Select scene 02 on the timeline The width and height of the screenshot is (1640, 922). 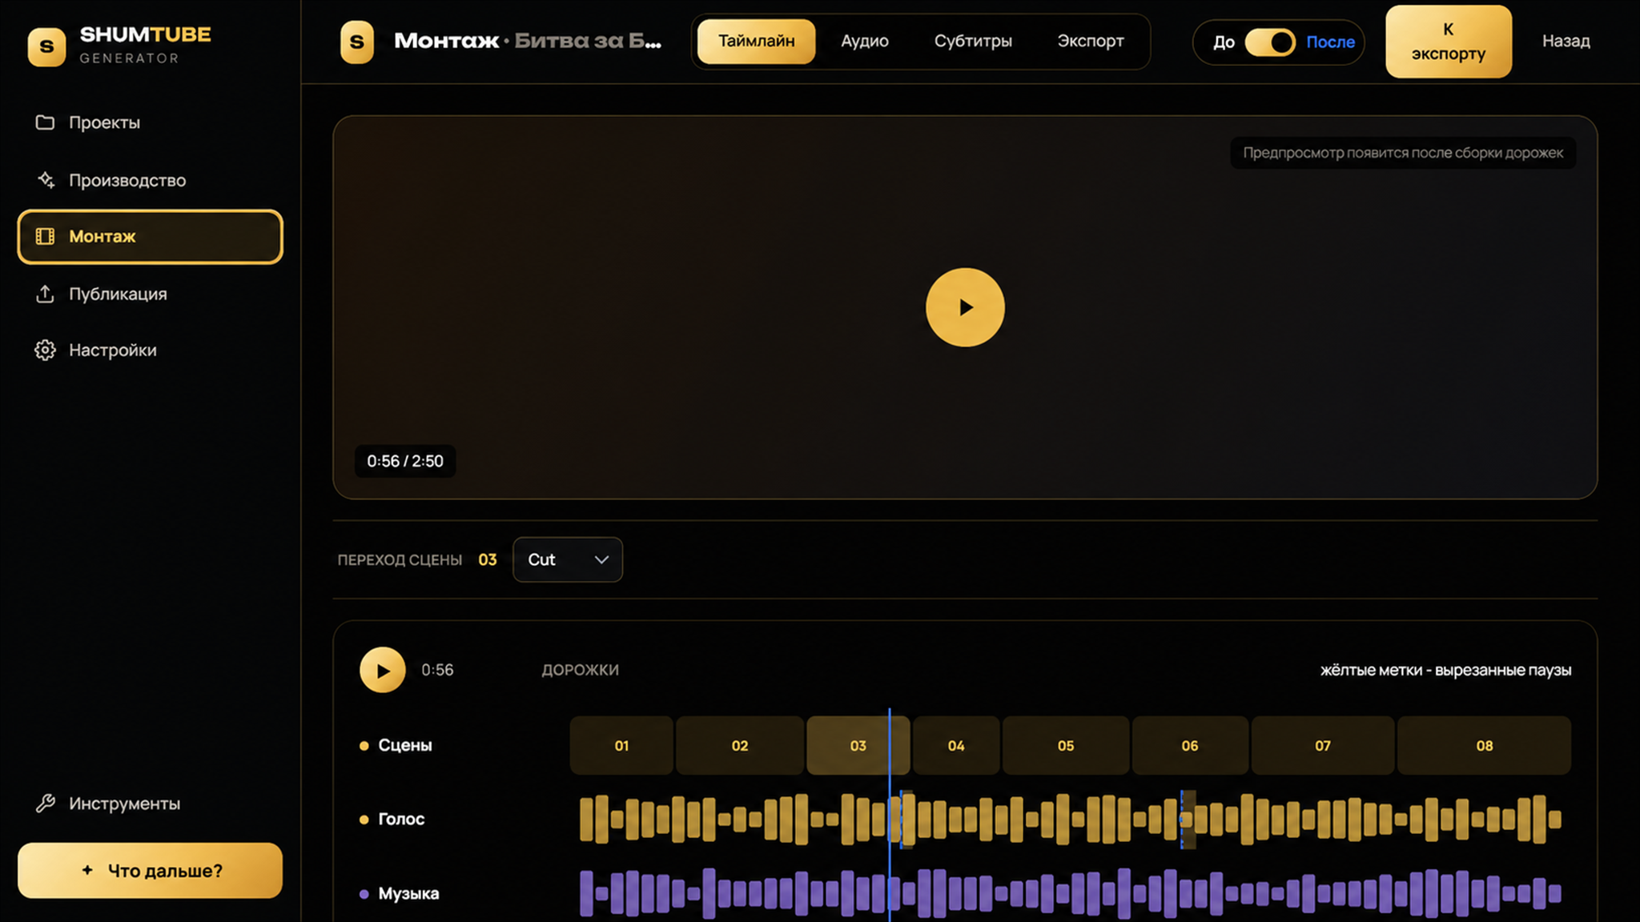[740, 745]
